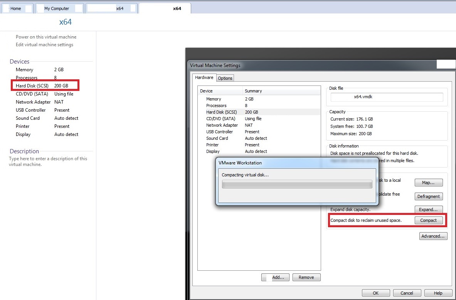Select USB Controller row in settings dialog

(259, 132)
